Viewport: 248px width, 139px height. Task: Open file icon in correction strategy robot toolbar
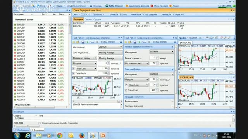click(x=130, y=42)
